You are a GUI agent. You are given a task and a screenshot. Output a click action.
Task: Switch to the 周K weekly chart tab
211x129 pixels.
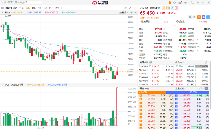click(33, 8)
